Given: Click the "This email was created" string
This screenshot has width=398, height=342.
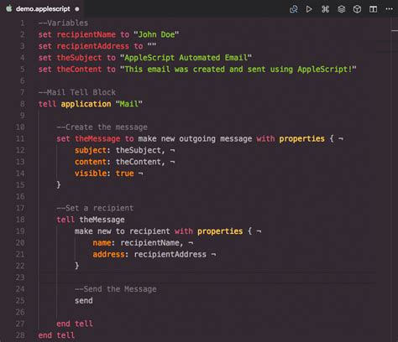Looking at the screenshot, I should 238,70.
